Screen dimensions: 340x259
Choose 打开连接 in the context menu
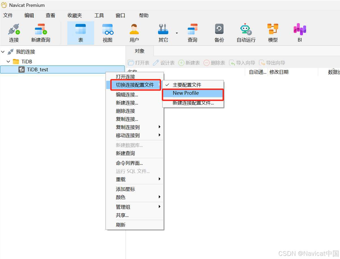coord(135,76)
